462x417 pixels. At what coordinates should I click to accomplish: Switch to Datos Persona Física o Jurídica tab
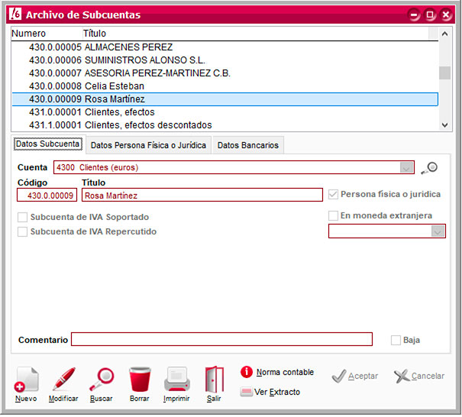148,145
